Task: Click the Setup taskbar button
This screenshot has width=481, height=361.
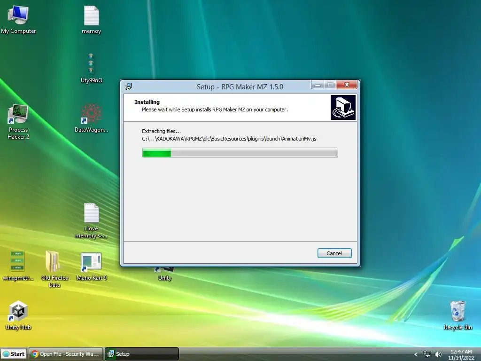Action: pos(142,354)
